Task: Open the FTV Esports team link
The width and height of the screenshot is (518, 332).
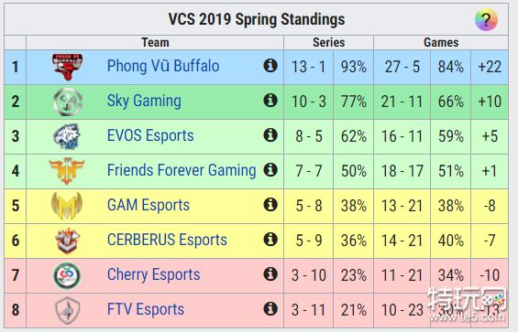Action: click(146, 309)
